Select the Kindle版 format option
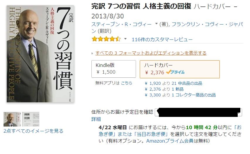Image resolution: width=250 pixels, height=154 pixels. click(114, 69)
